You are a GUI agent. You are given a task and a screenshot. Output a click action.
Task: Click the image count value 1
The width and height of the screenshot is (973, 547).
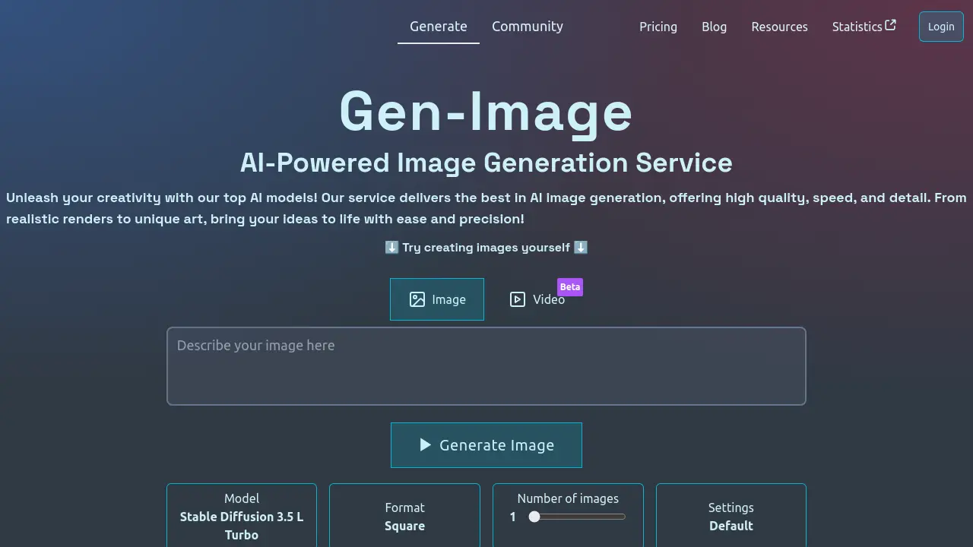pyautogui.click(x=512, y=517)
